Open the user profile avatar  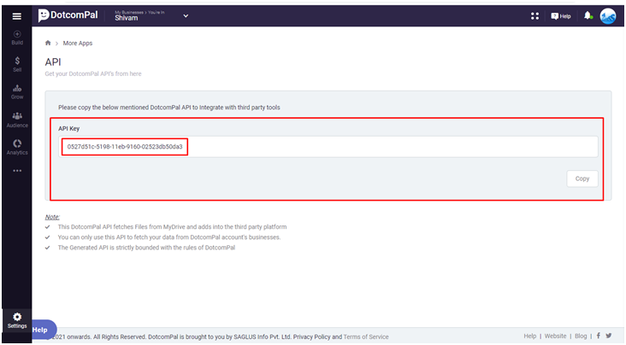click(x=608, y=16)
